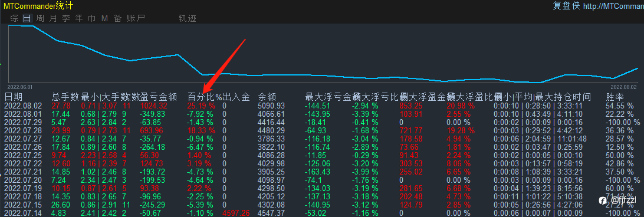
Task: Click the win rate 36.36 %
Action: coord(619,130)
